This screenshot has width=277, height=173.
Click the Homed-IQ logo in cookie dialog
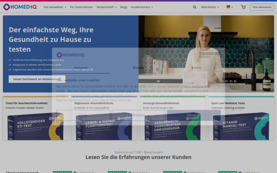point(70,55)
